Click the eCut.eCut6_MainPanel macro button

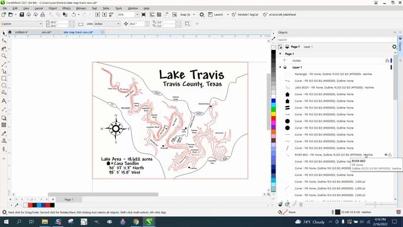pyautogui.click(x=280, y=15)
